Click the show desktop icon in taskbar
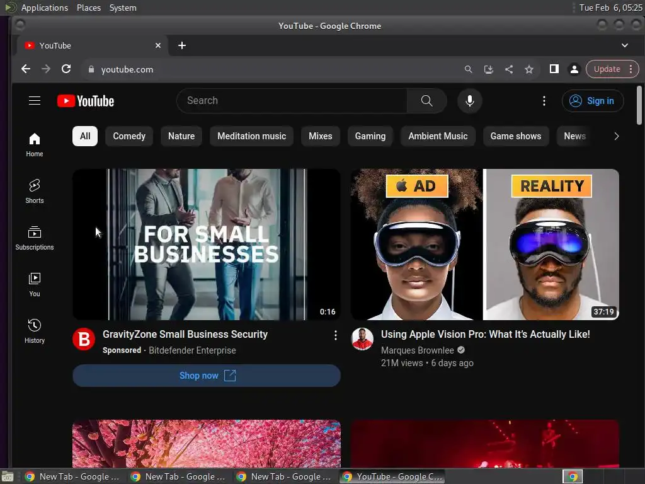This screenshot has width=645, height=484. 8,476
